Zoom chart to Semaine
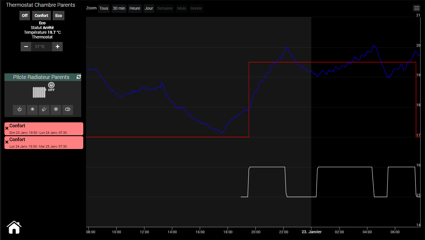Screen dimensions: 425x240 coord(165,8)
